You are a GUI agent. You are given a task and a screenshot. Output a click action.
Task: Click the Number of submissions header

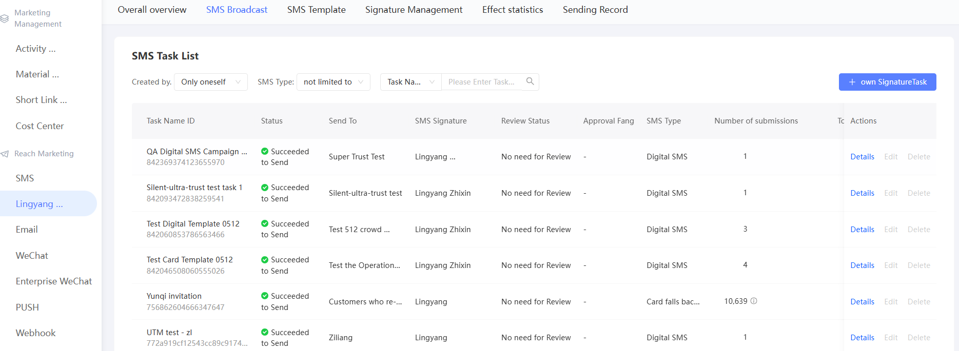pyautogui.click(x=756, y=121)
